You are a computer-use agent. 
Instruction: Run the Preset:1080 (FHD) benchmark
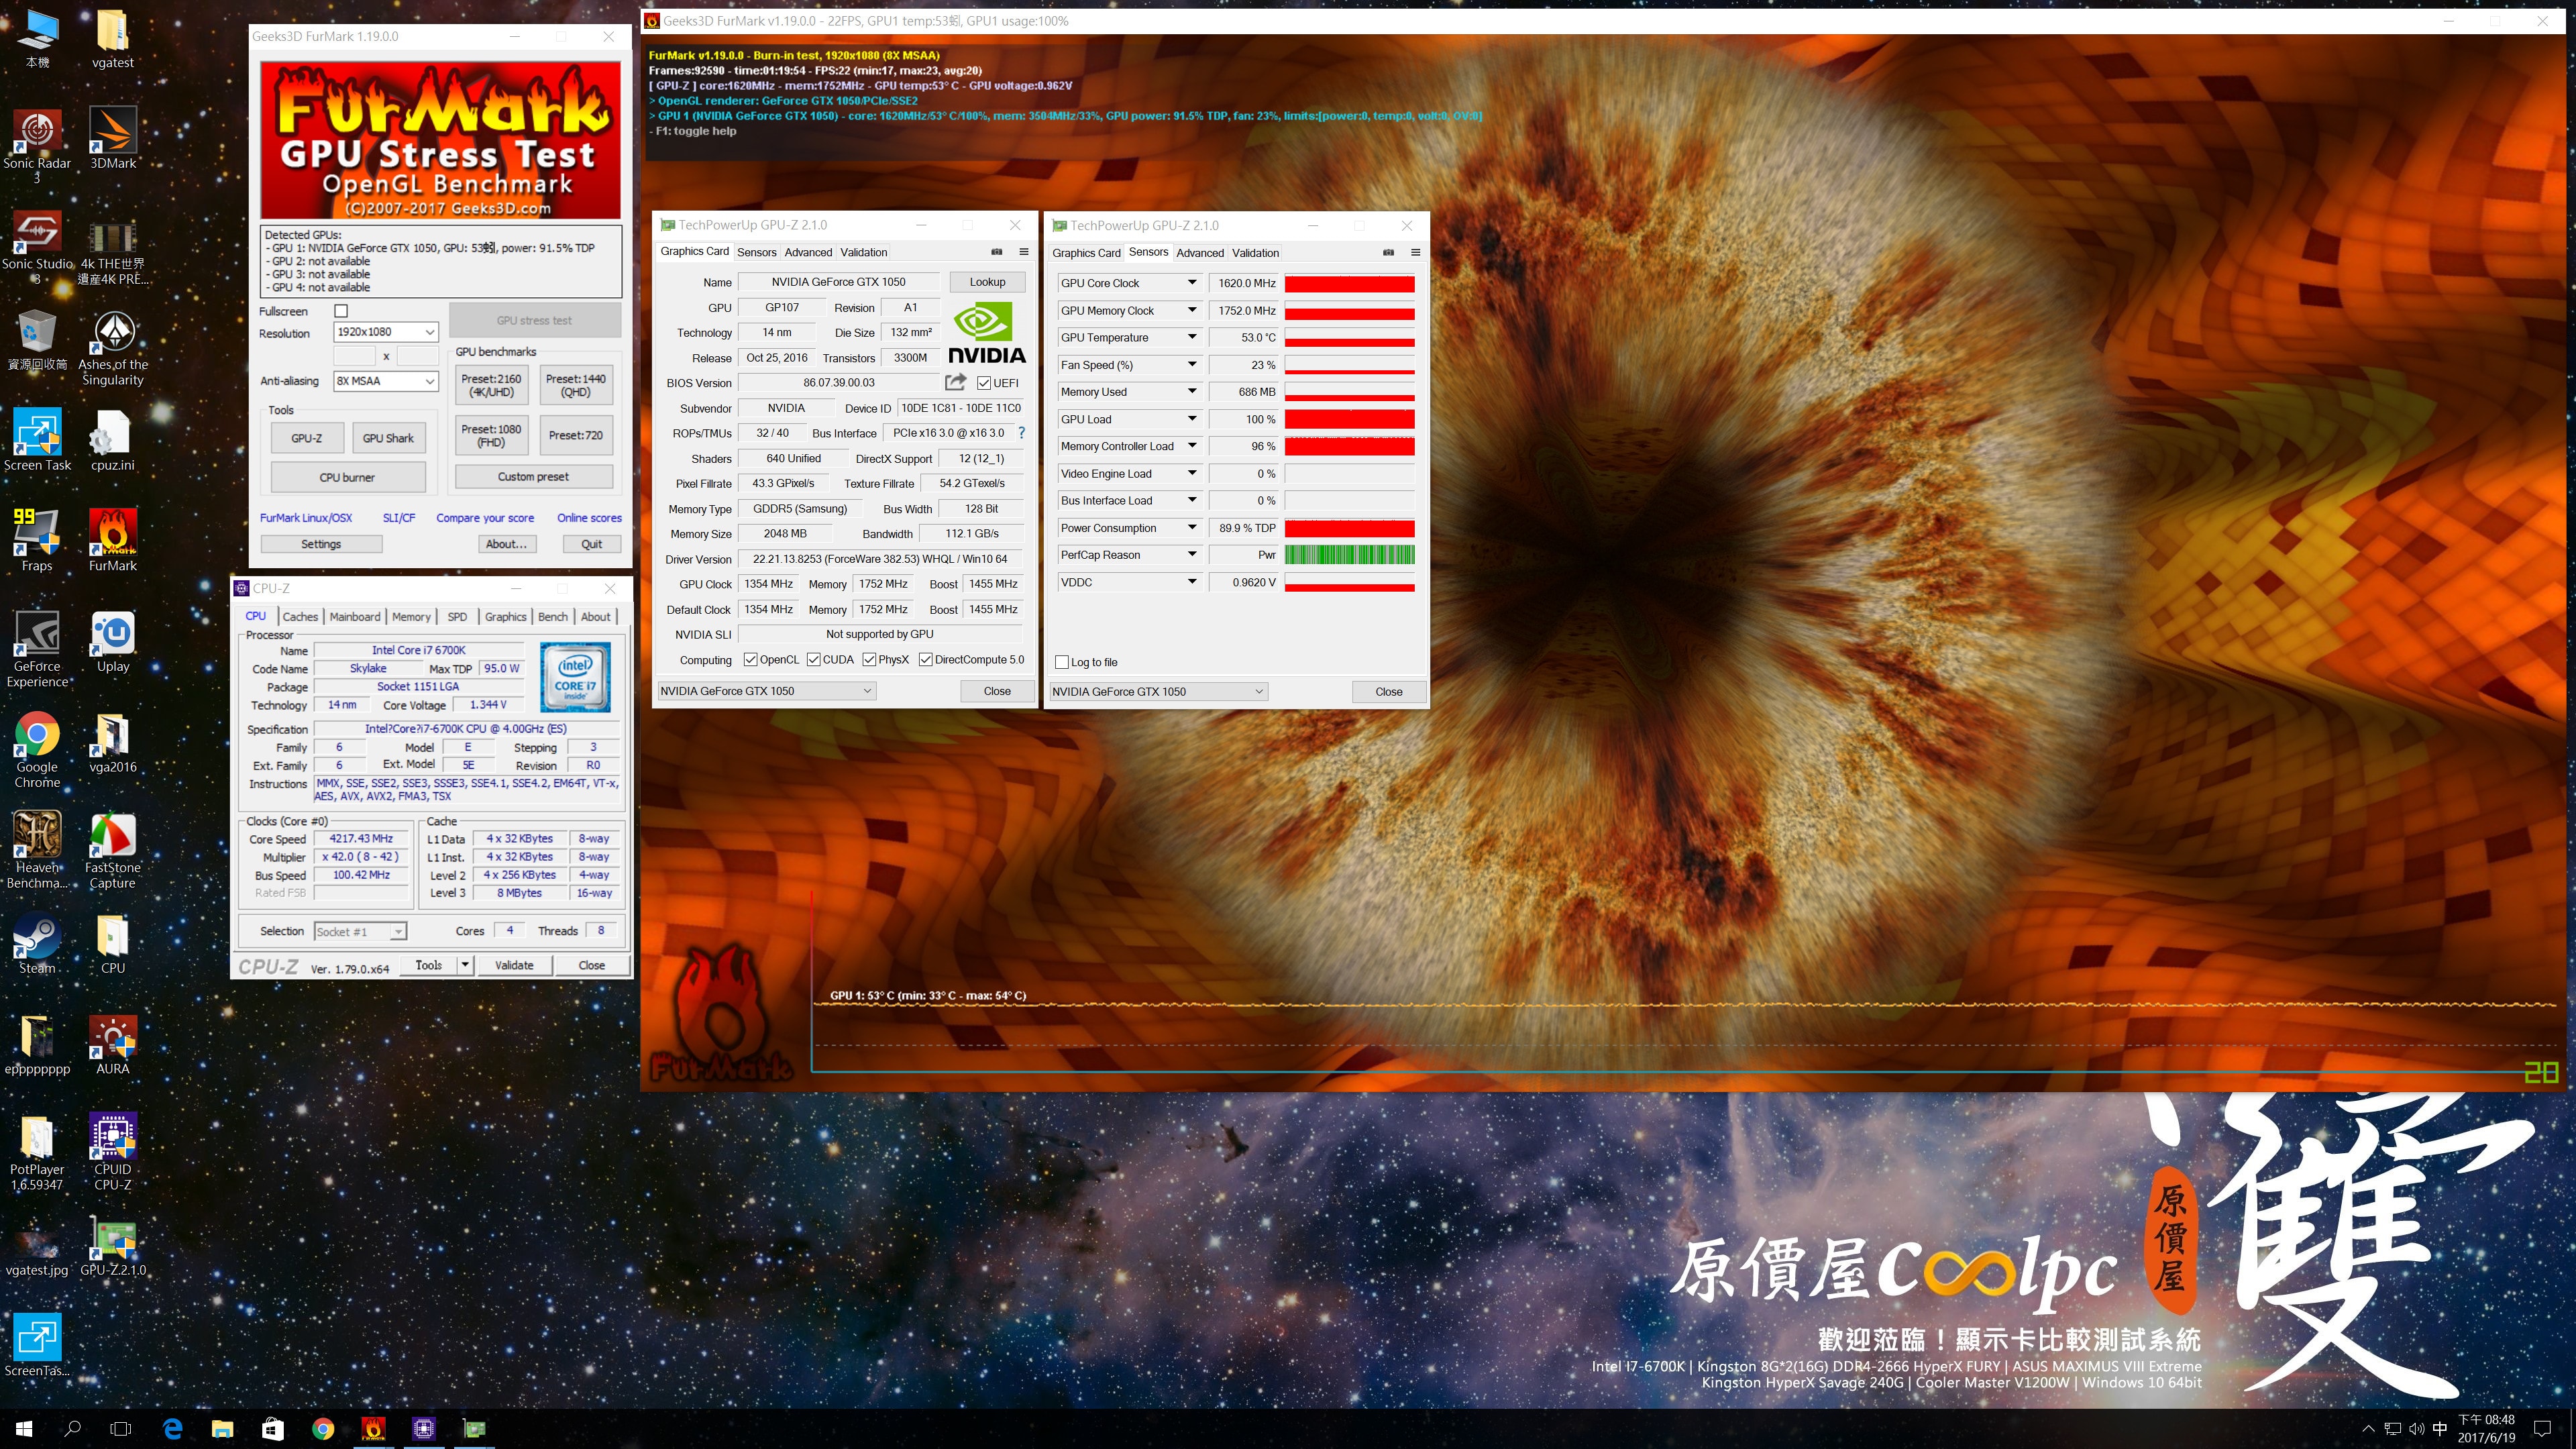[x=491, y=436]
